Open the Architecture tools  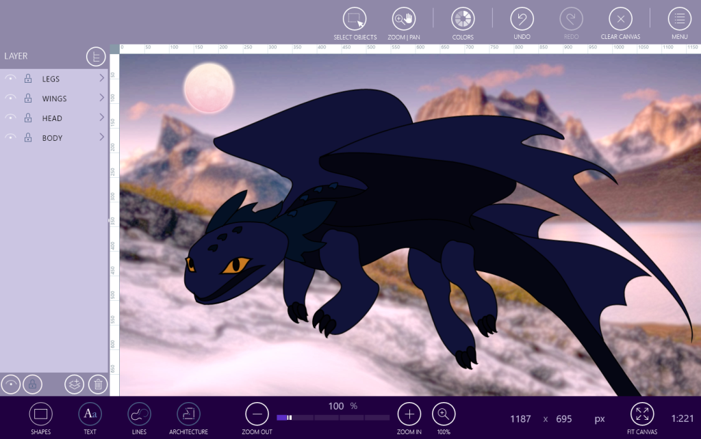[188, 414]
